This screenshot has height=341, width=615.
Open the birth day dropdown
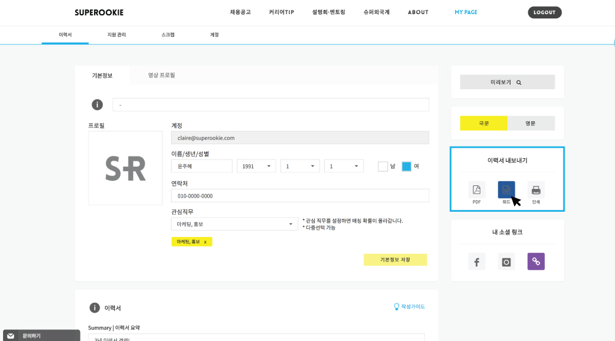coord(343,166)
